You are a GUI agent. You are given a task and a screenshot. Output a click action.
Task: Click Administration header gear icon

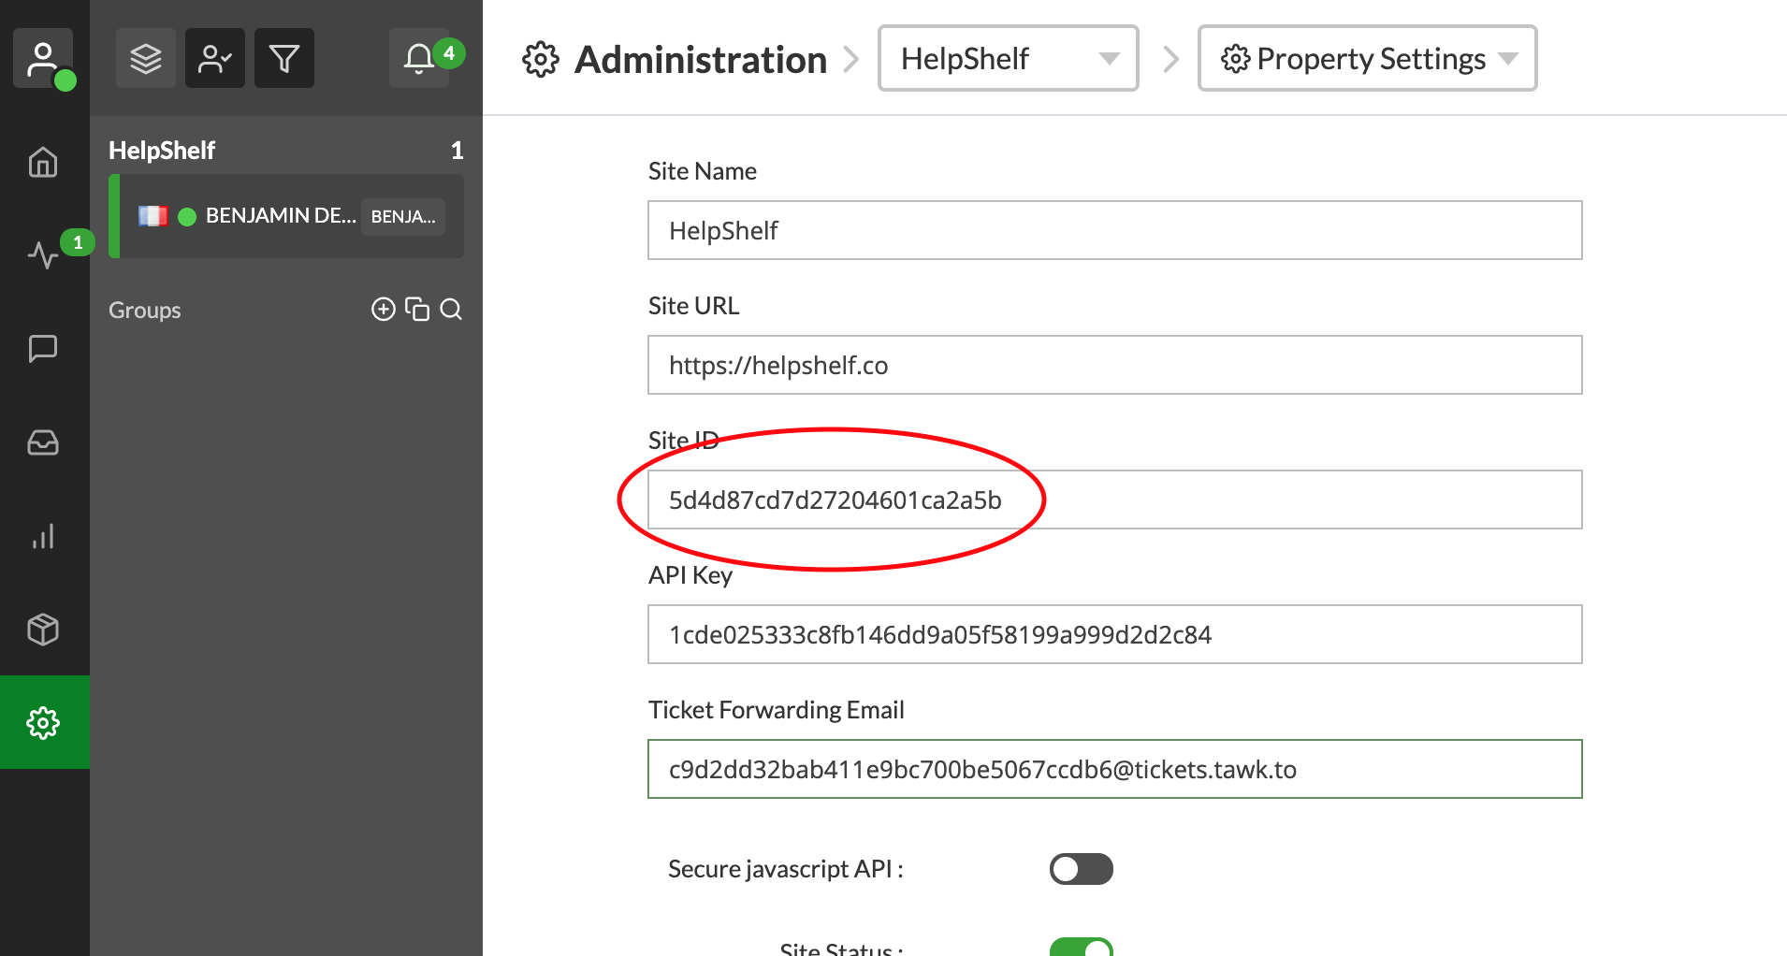[540, 59]
